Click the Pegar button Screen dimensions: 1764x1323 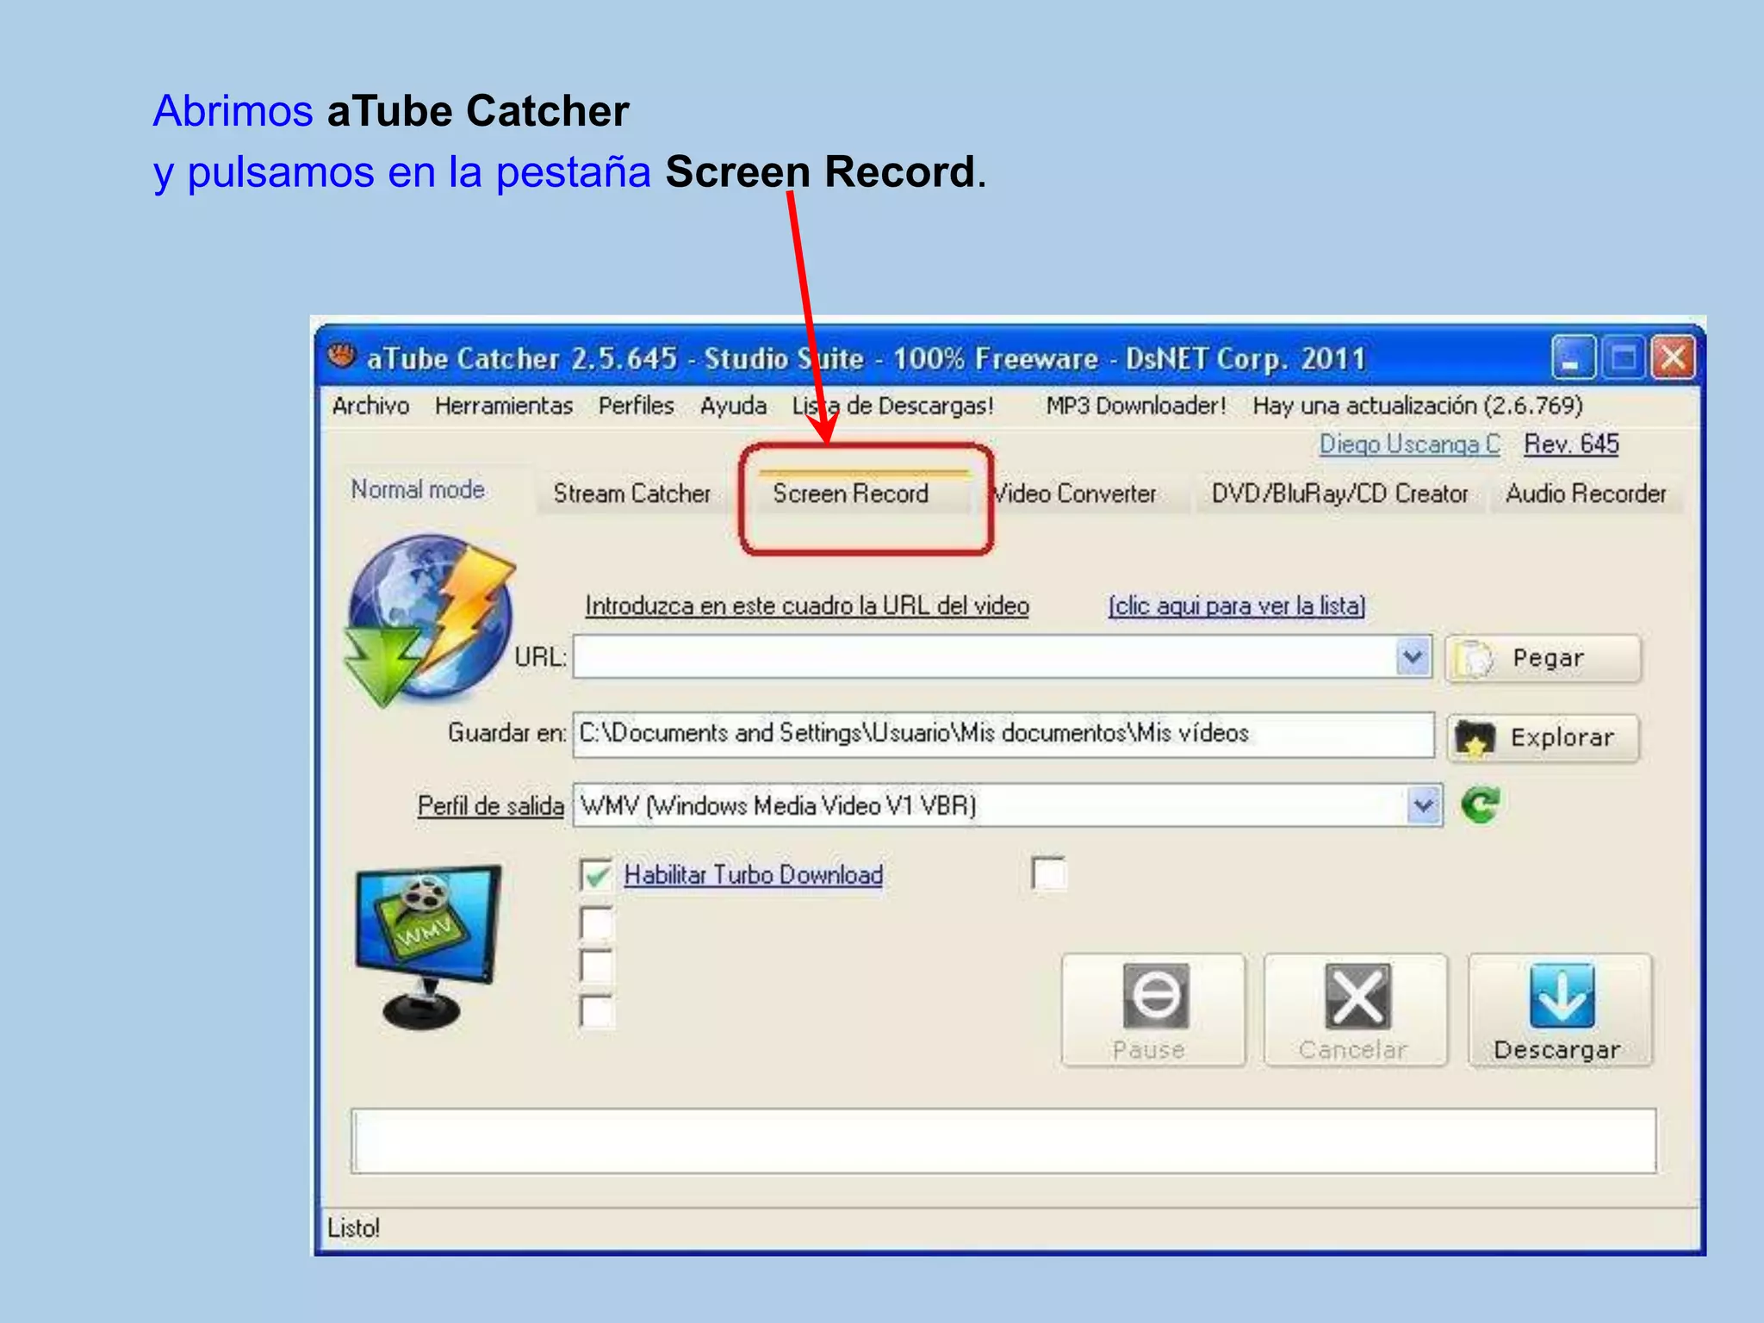click(x=1543, y=659)
